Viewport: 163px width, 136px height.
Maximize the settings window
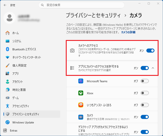coord(149,4)
